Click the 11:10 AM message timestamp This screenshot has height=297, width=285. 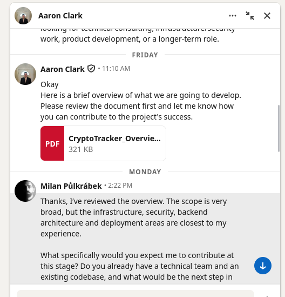pos(116,69)
